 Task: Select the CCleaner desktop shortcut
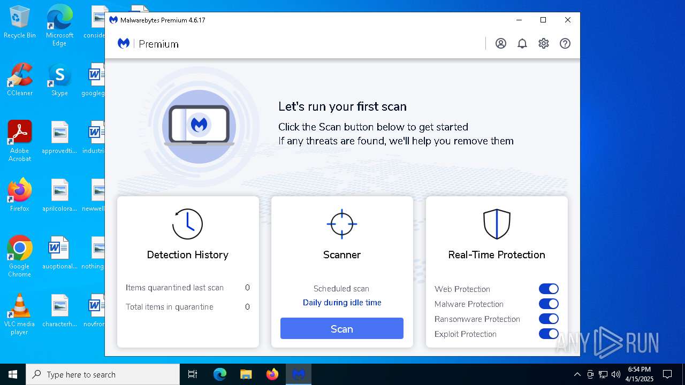tap(20, 80)
